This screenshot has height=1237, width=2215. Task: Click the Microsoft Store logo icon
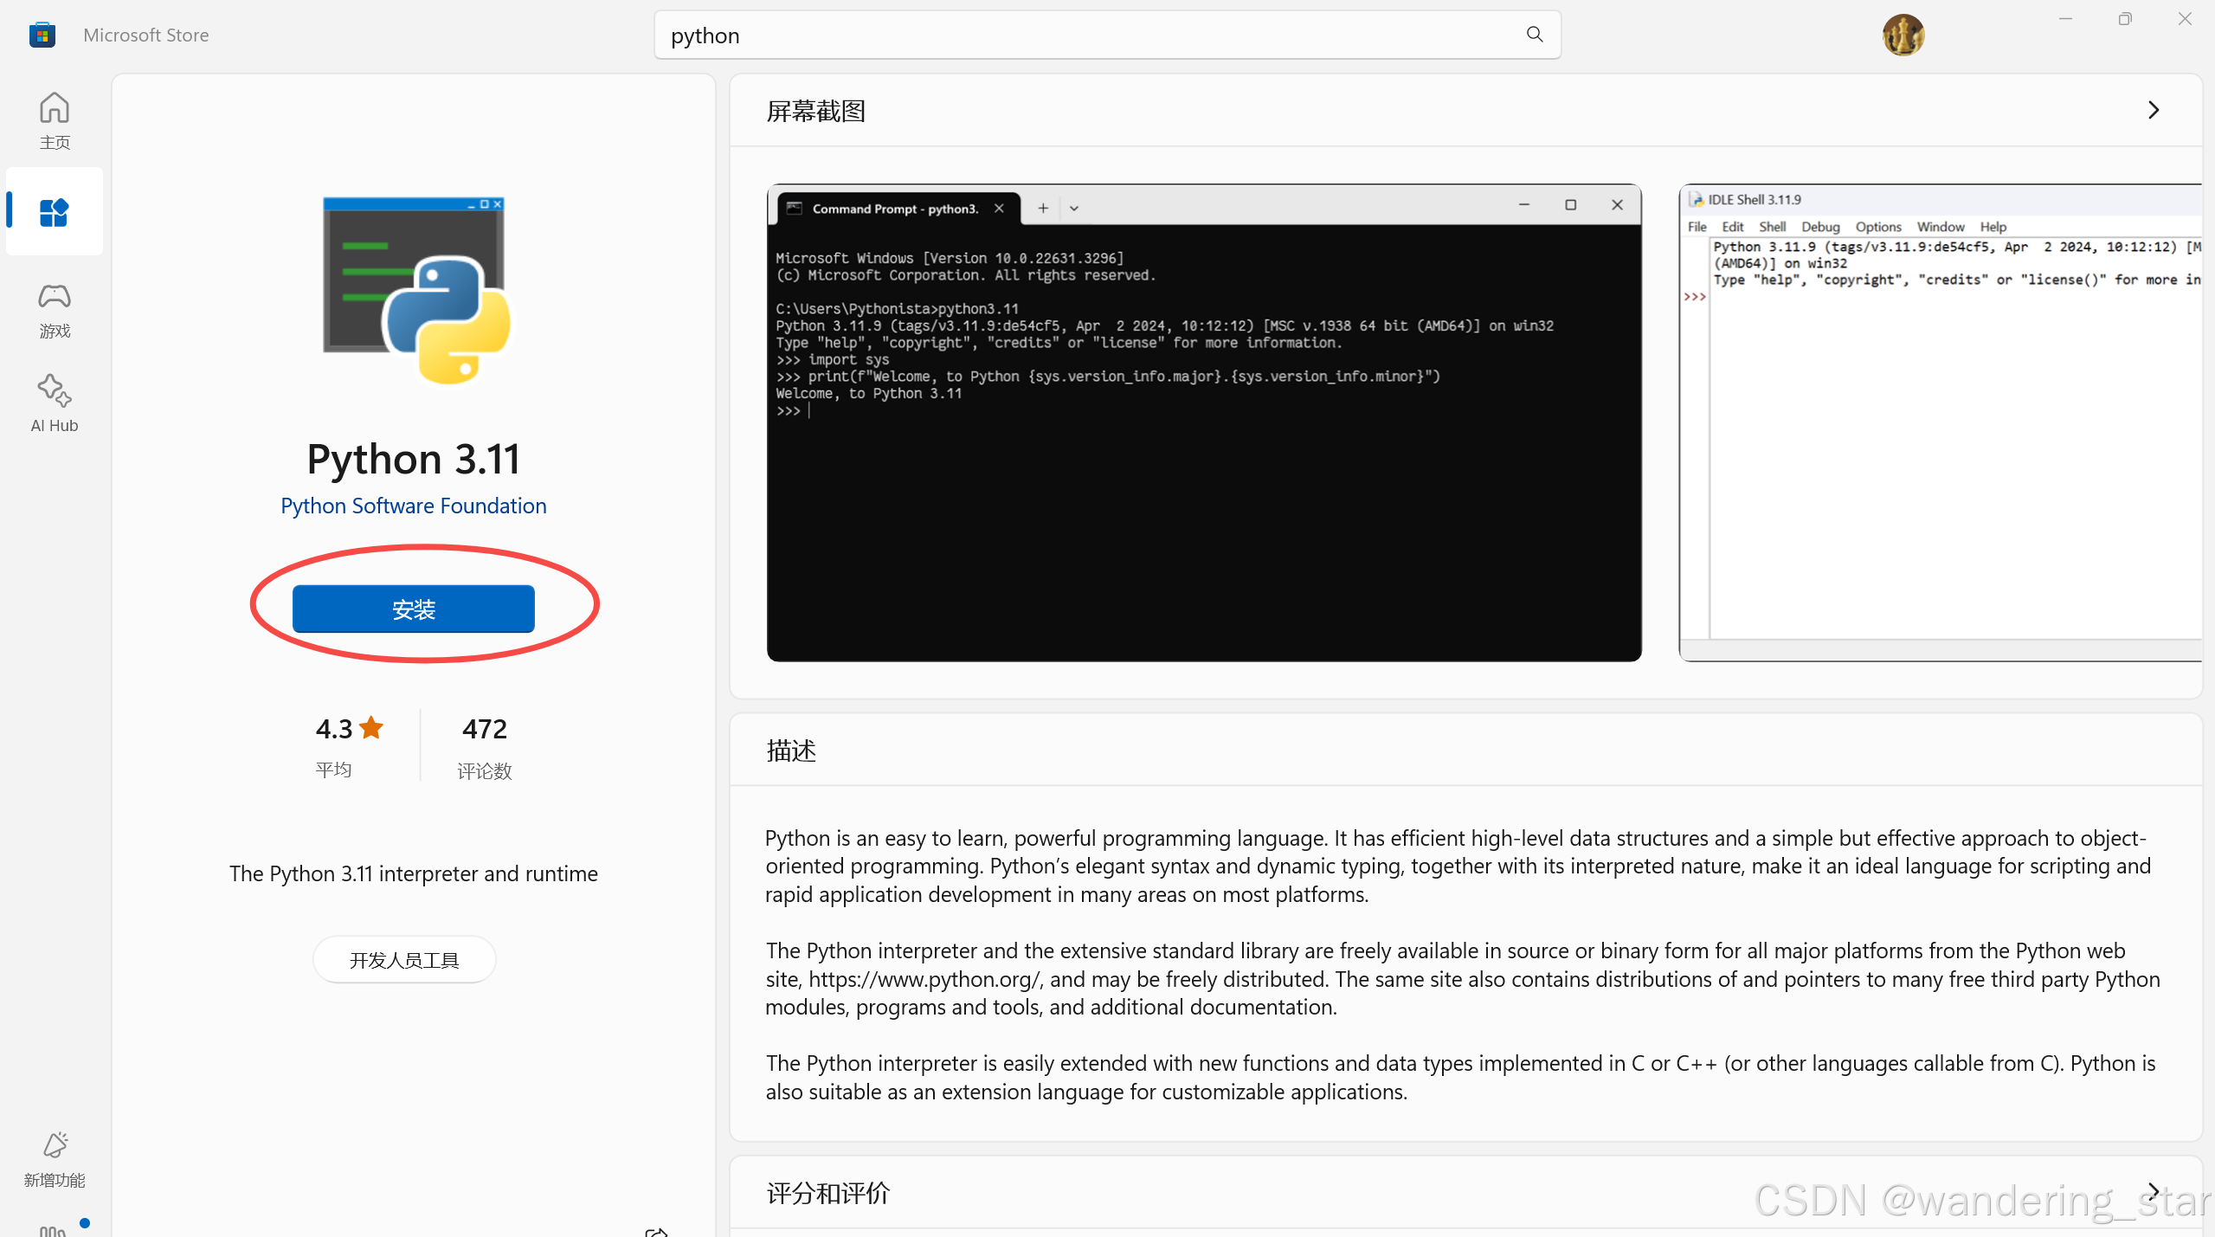[42, 35]
